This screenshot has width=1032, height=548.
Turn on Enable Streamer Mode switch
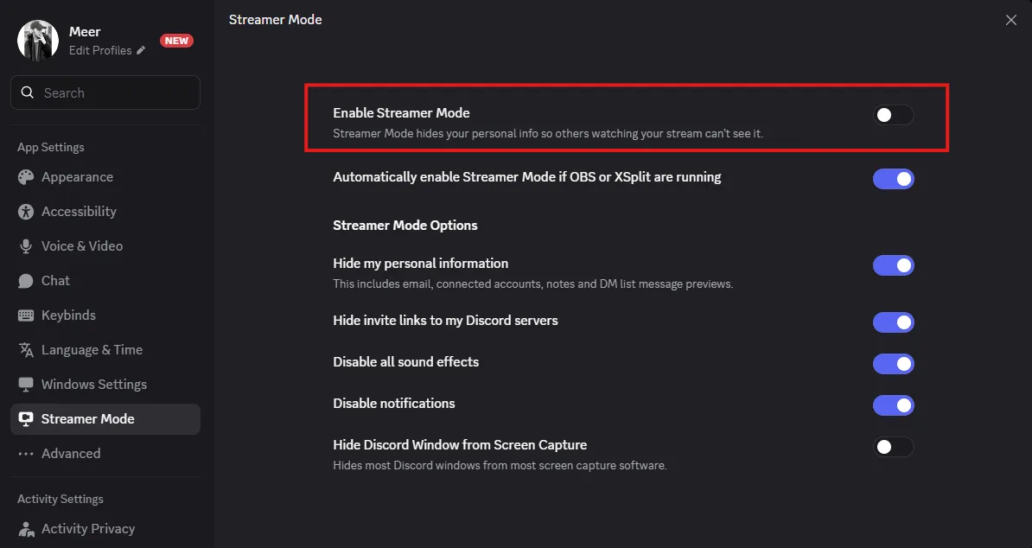[893, 115]
